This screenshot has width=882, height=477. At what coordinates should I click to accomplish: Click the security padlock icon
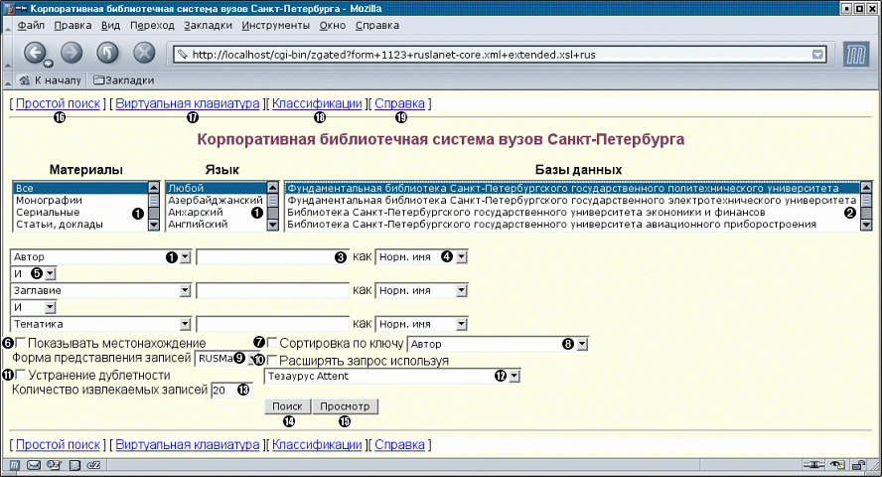(858, 465)
